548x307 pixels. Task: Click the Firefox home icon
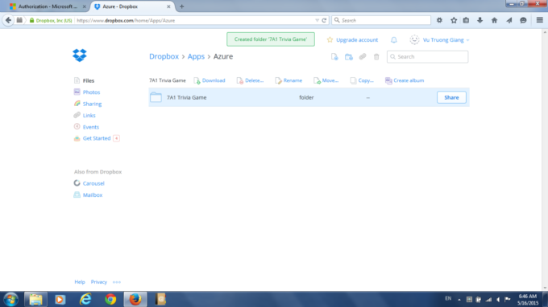(x=494, y=20)
